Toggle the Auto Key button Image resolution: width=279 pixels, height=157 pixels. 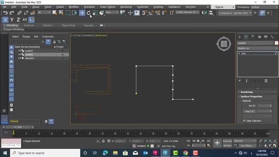[x=227, y=141]
